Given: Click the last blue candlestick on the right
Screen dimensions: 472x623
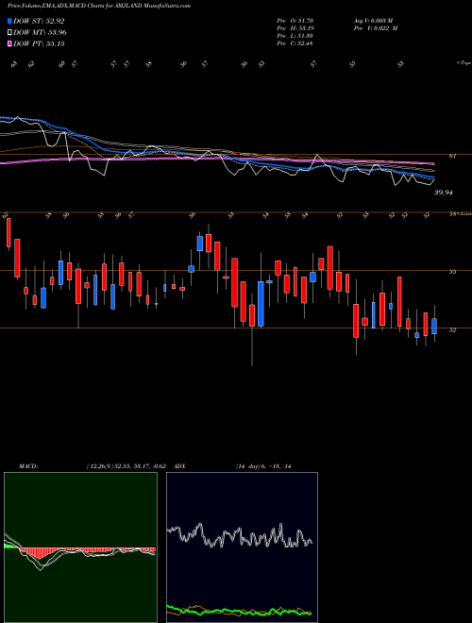Looking at the screenshot, I should point(434,326).
